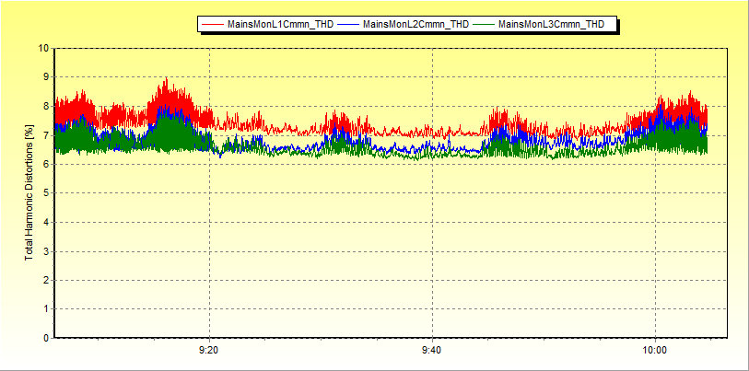Click the y-axis tick label 4
This screenshot has width=749, height=371.
(46, 223)
